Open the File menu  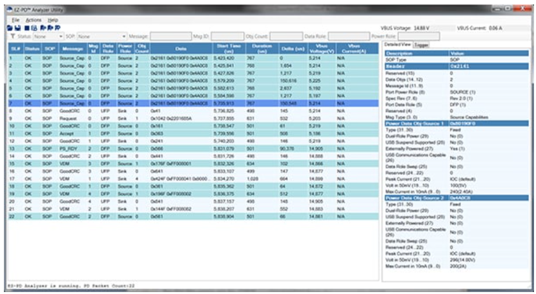pos(16,21)
